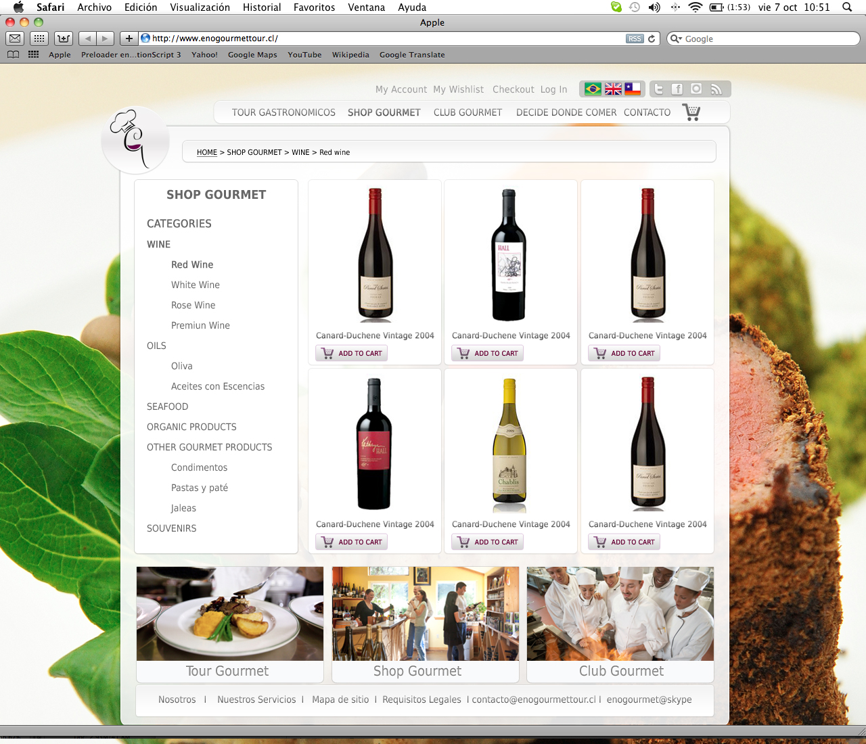Screen dimensions: 866x744
Task: Click My Wishlist link
Action: pyautogui.click(x=459, y=89)
